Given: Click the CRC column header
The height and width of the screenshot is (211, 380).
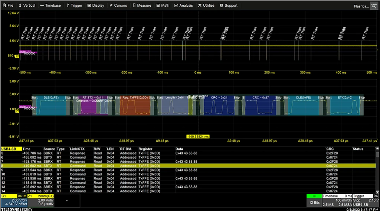Looking at the screenshot, I should tap(330, 149).
